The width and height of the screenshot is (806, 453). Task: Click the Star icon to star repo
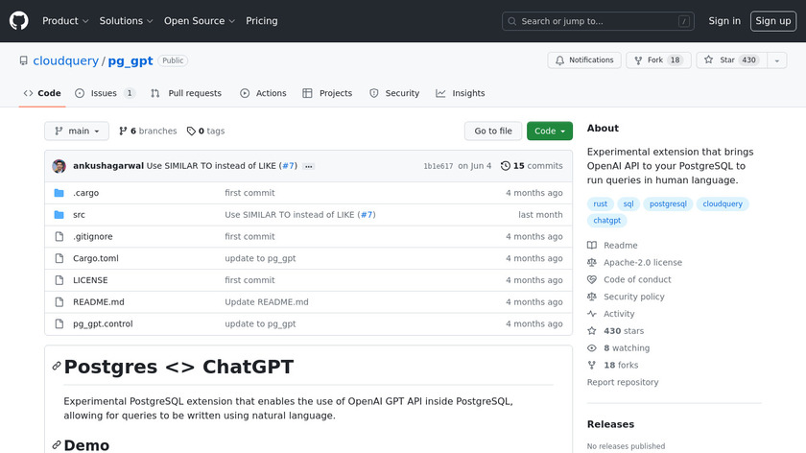point(709,60)
